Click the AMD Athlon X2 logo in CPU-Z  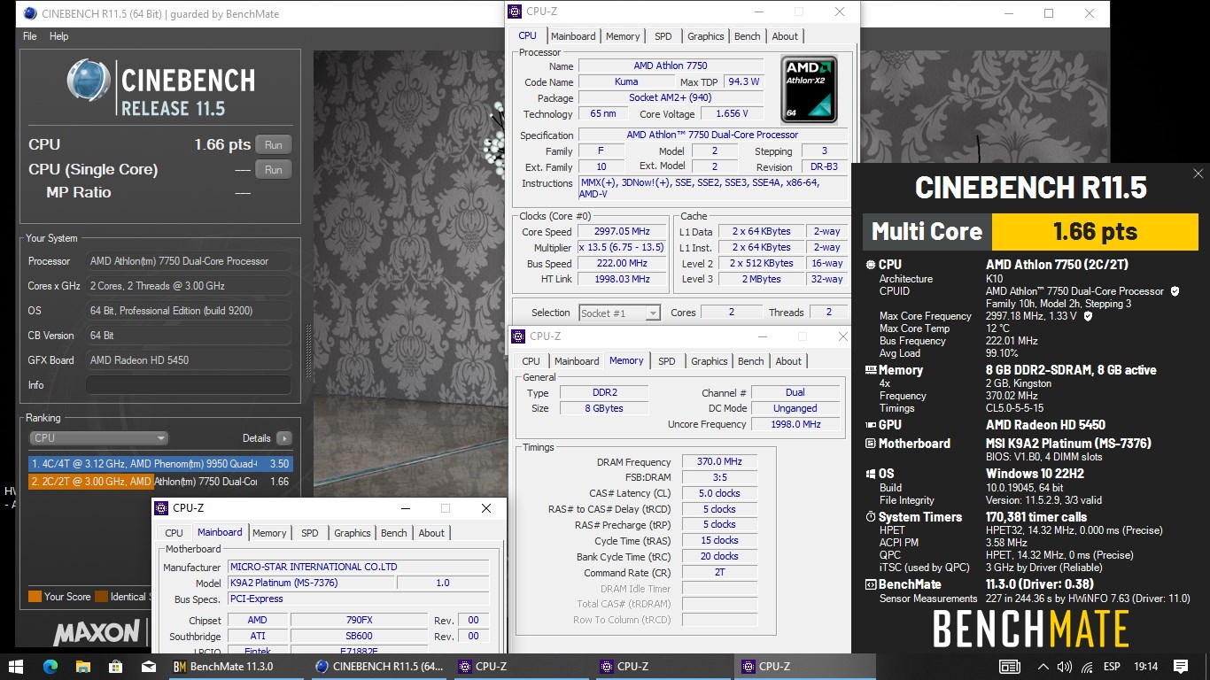click(809, 89)
